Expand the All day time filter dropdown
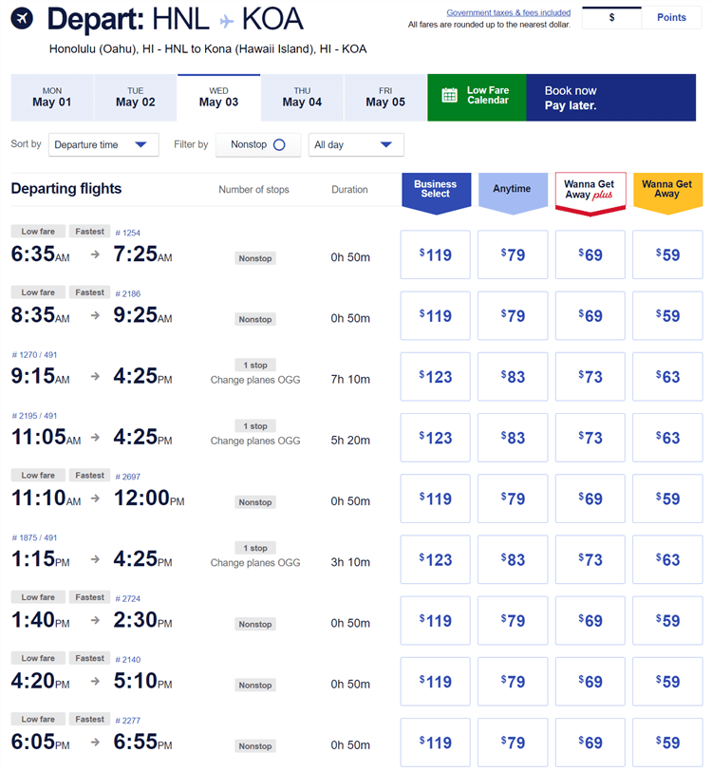Viewport: 712px width, 771px height. [356, 144]
